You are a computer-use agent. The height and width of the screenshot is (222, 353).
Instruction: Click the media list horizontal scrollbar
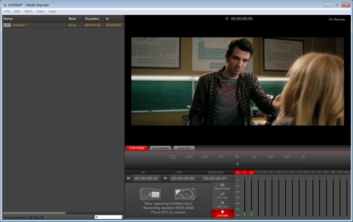point(34,213)
